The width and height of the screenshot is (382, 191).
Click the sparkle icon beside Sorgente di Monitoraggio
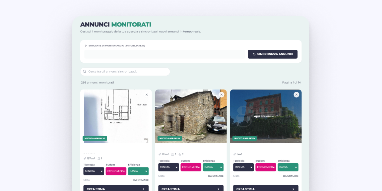86,46
